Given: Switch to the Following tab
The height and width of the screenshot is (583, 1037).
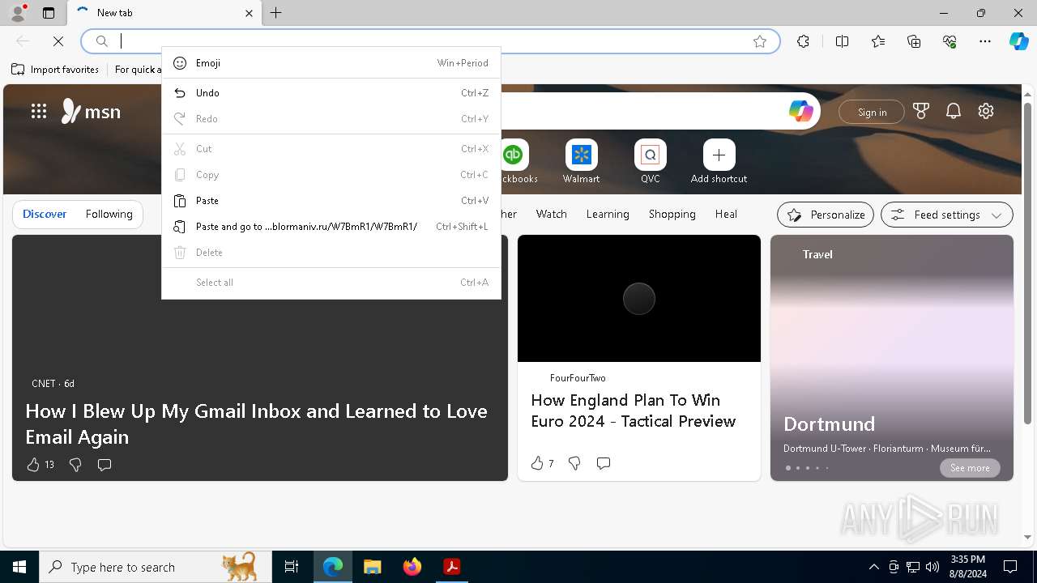Looking at the screenshot, I should pos(109,214).
